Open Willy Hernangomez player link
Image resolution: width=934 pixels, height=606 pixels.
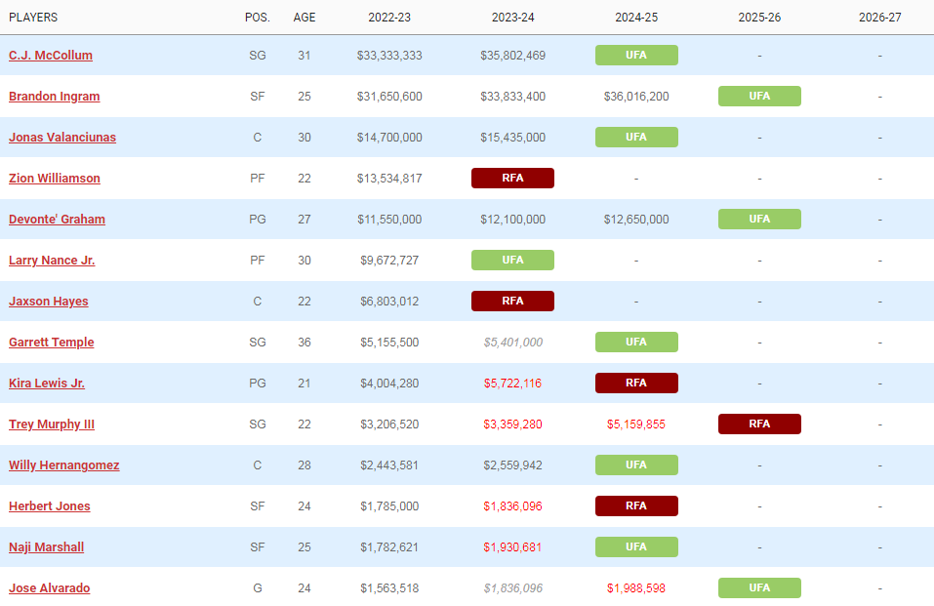click(64, 465)
